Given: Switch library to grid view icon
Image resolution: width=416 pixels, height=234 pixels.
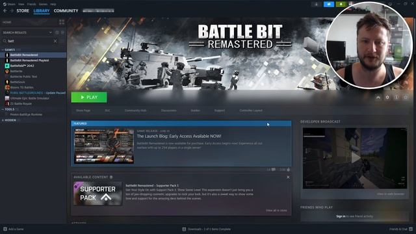Looking at the screenshot, I should pos(62,22).
